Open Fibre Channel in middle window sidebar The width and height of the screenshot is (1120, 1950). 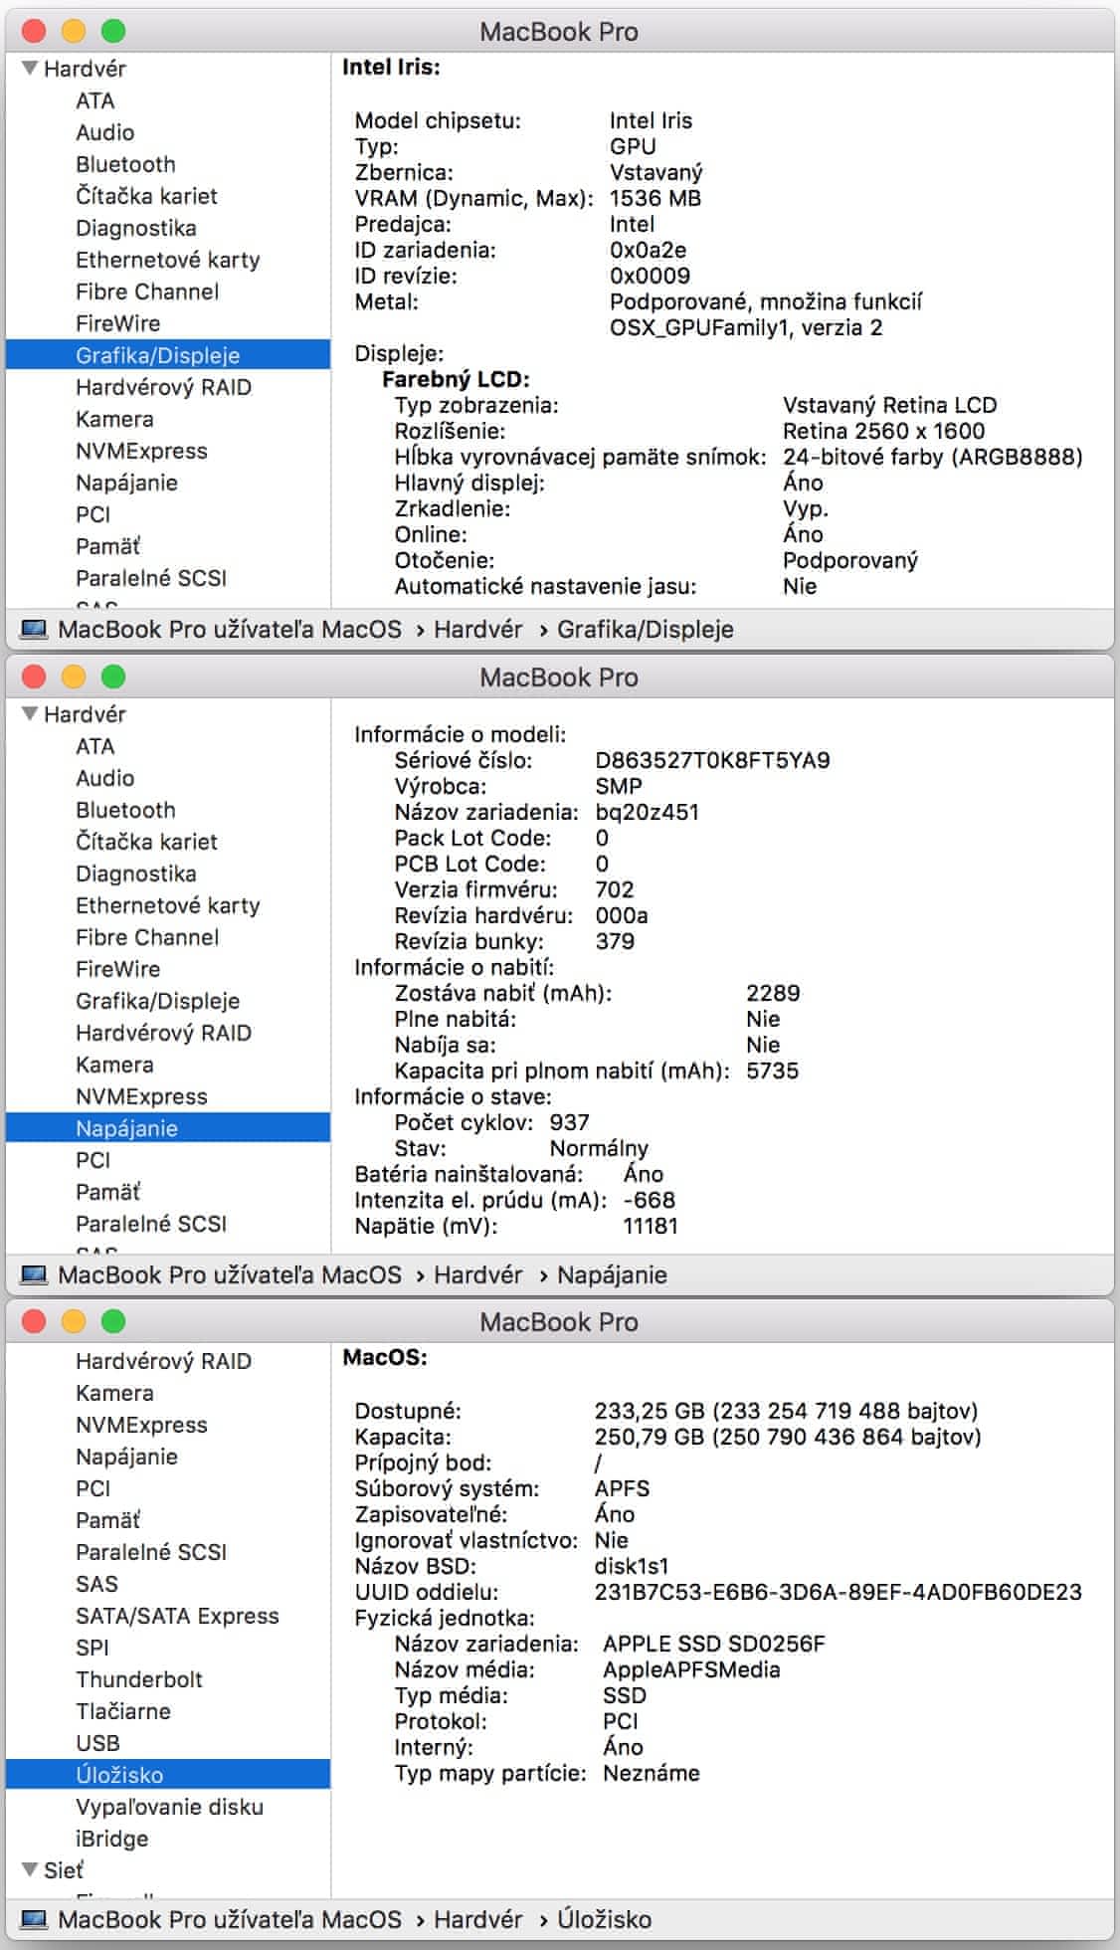[147, 937]
